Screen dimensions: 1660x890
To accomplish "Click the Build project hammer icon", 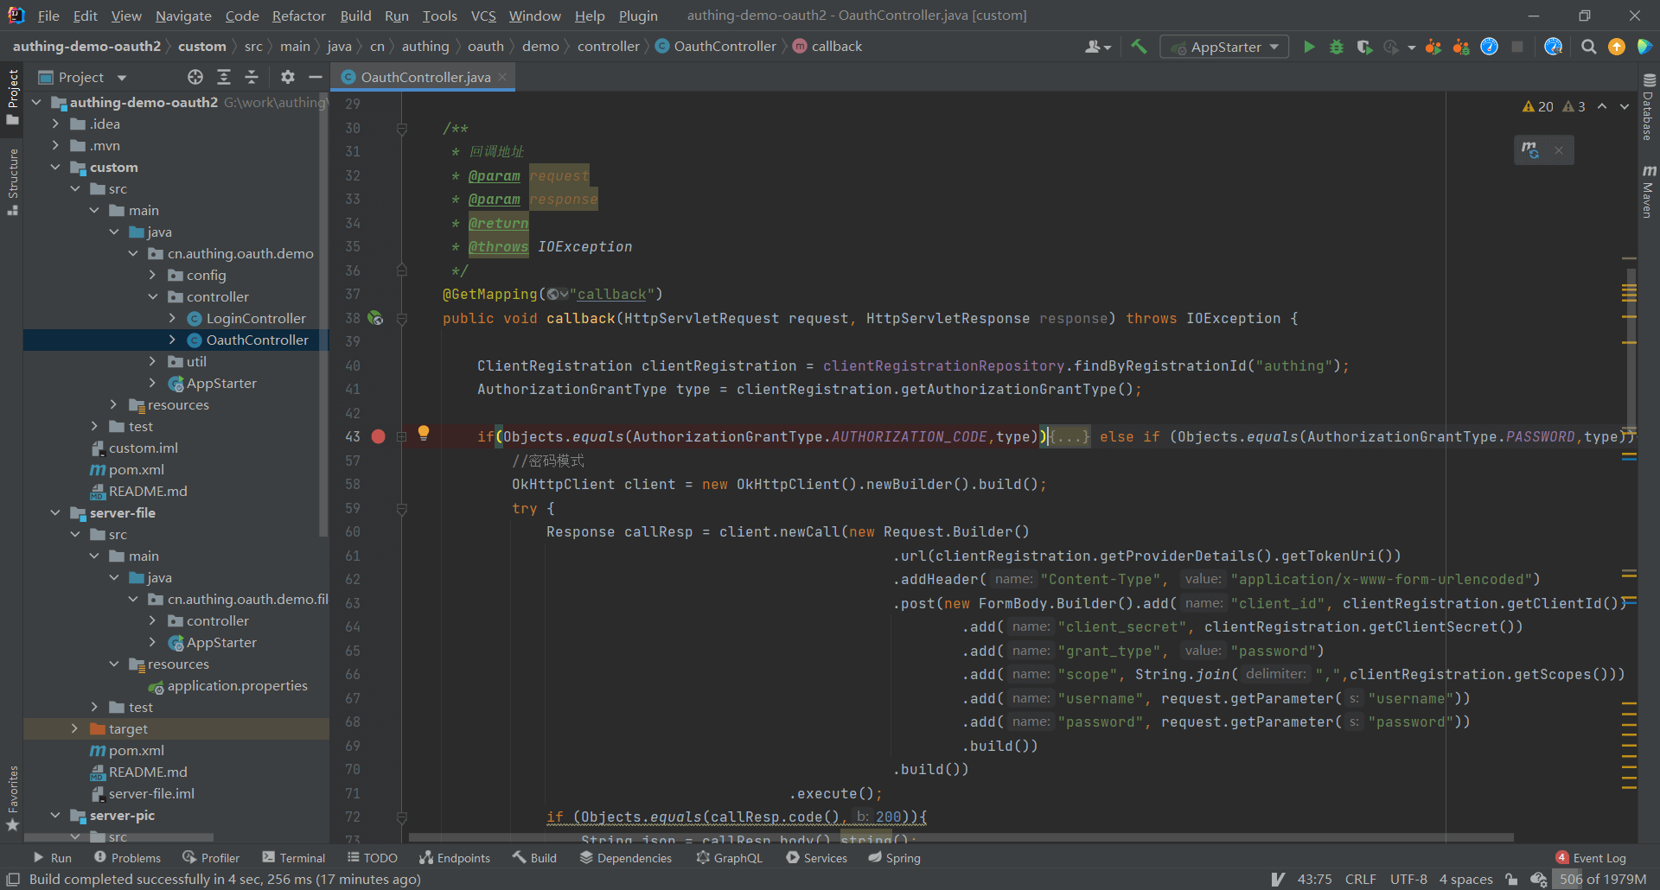I will point(1139,47).
